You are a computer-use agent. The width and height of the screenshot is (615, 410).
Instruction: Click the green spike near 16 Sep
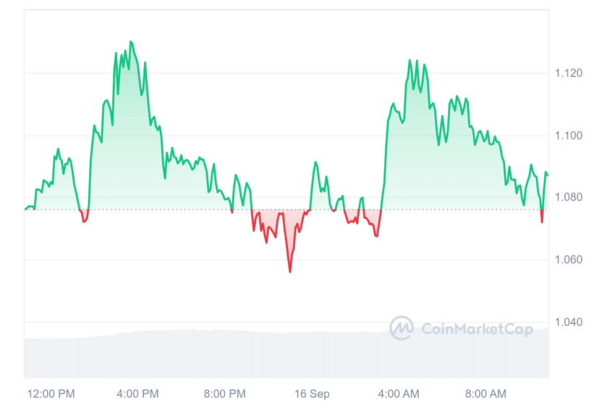(315, 162)
